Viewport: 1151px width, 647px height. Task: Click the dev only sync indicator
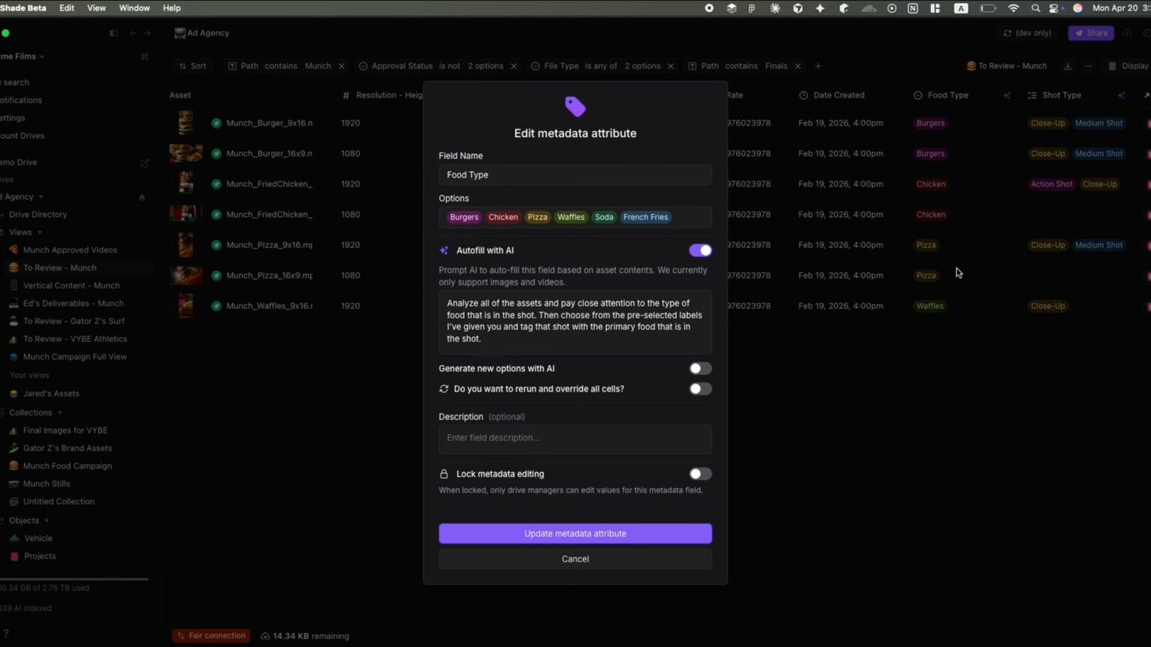(x=1027, y=33)
